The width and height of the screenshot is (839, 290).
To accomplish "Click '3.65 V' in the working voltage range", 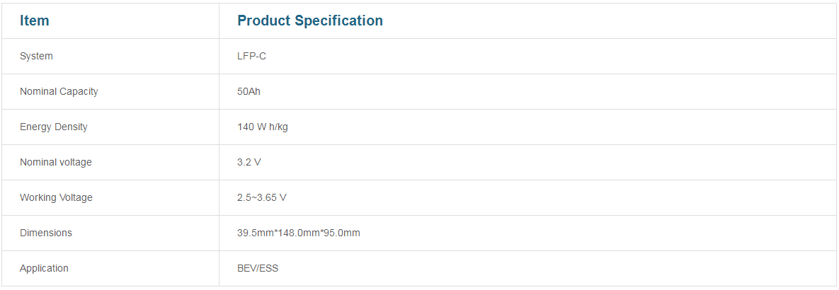I will point(273,198).
